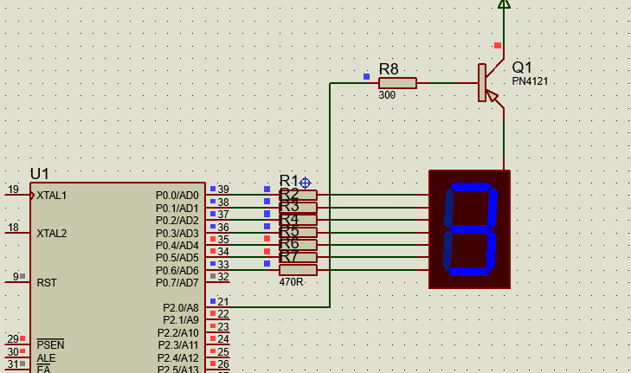This screenshot has width=631, height=373.
Task: Select the R7 resistor on the P0.6 line
Action: 298,270
